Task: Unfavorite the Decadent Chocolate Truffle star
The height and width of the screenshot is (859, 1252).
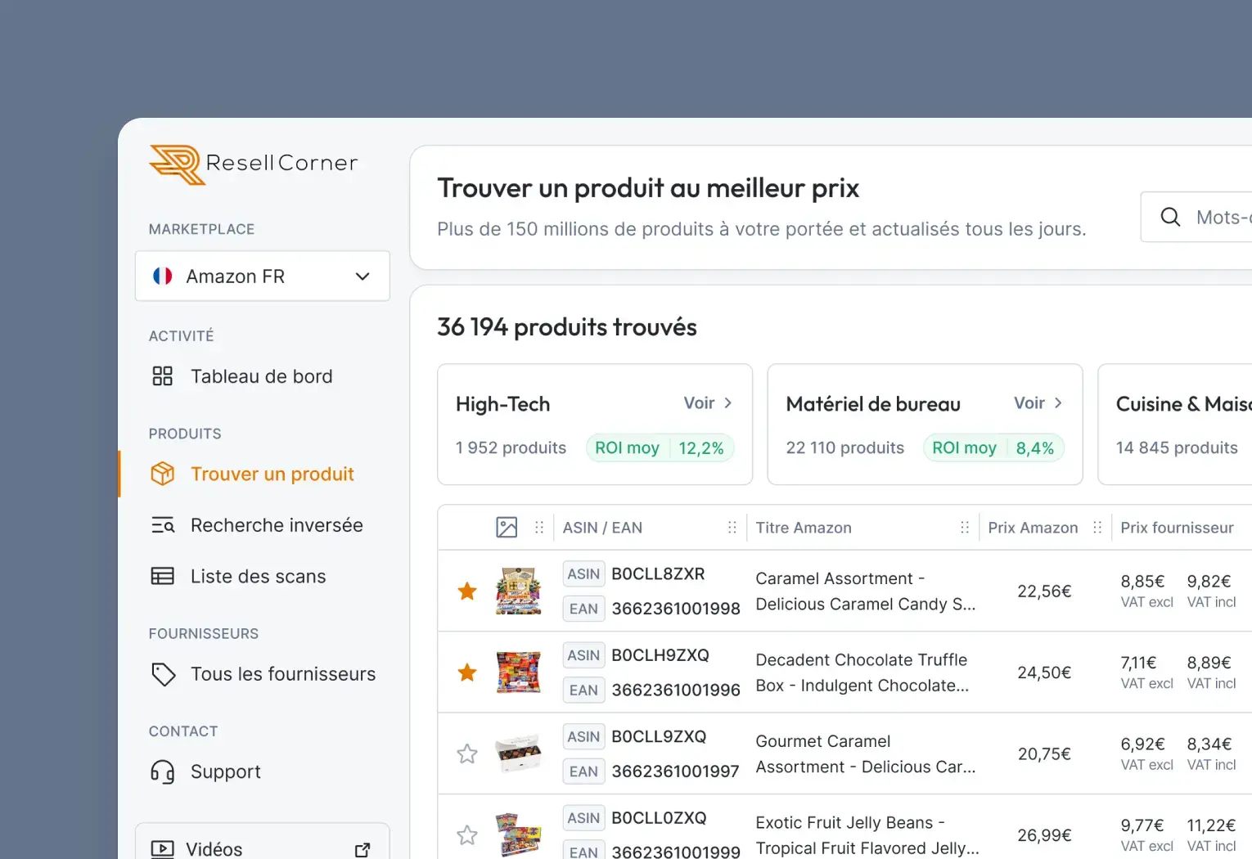Action: [x=467, y=672]
